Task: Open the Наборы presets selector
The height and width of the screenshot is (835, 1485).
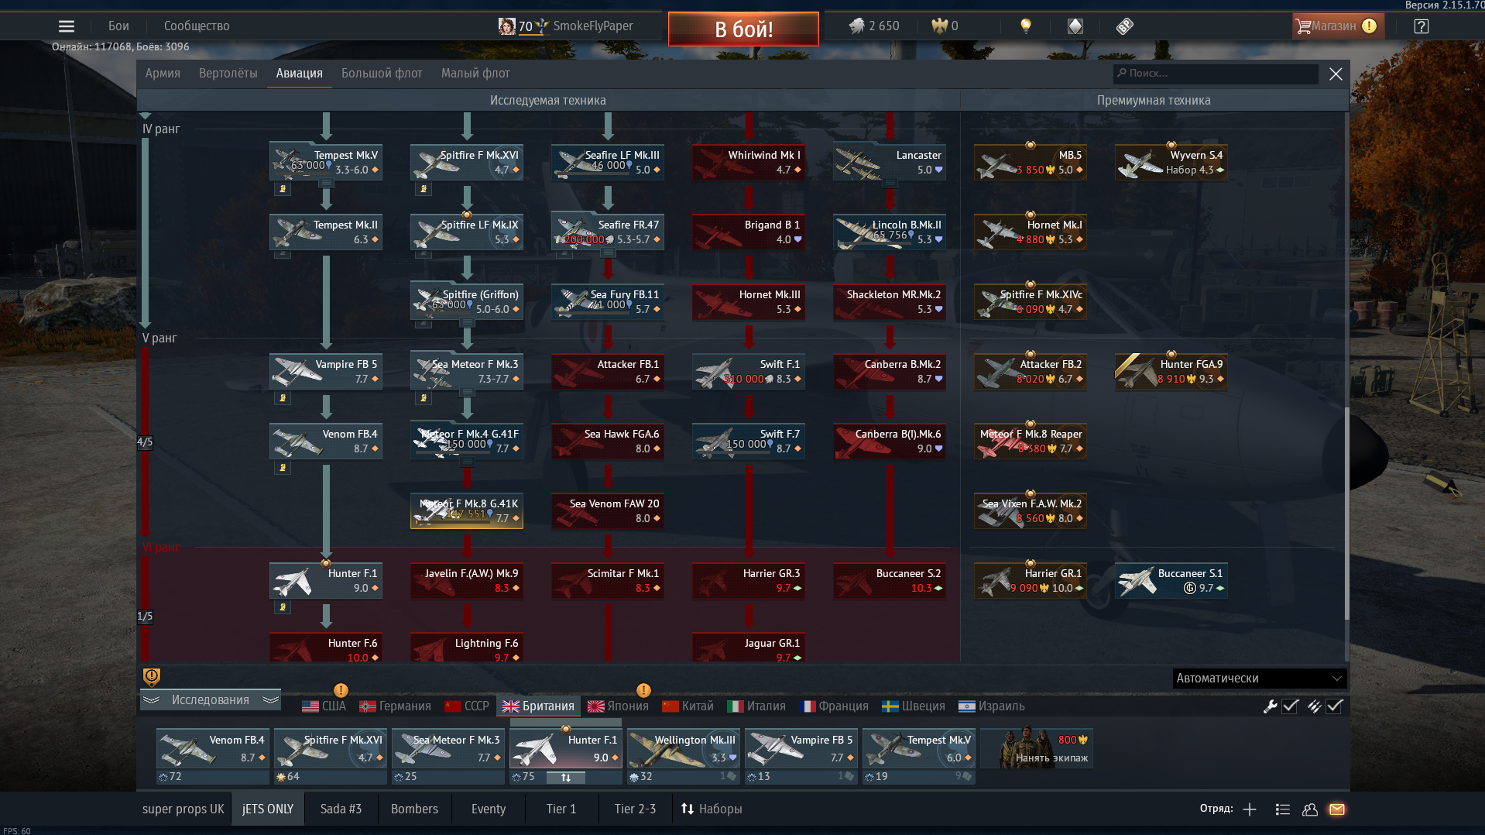Action: tap(711, 809)
